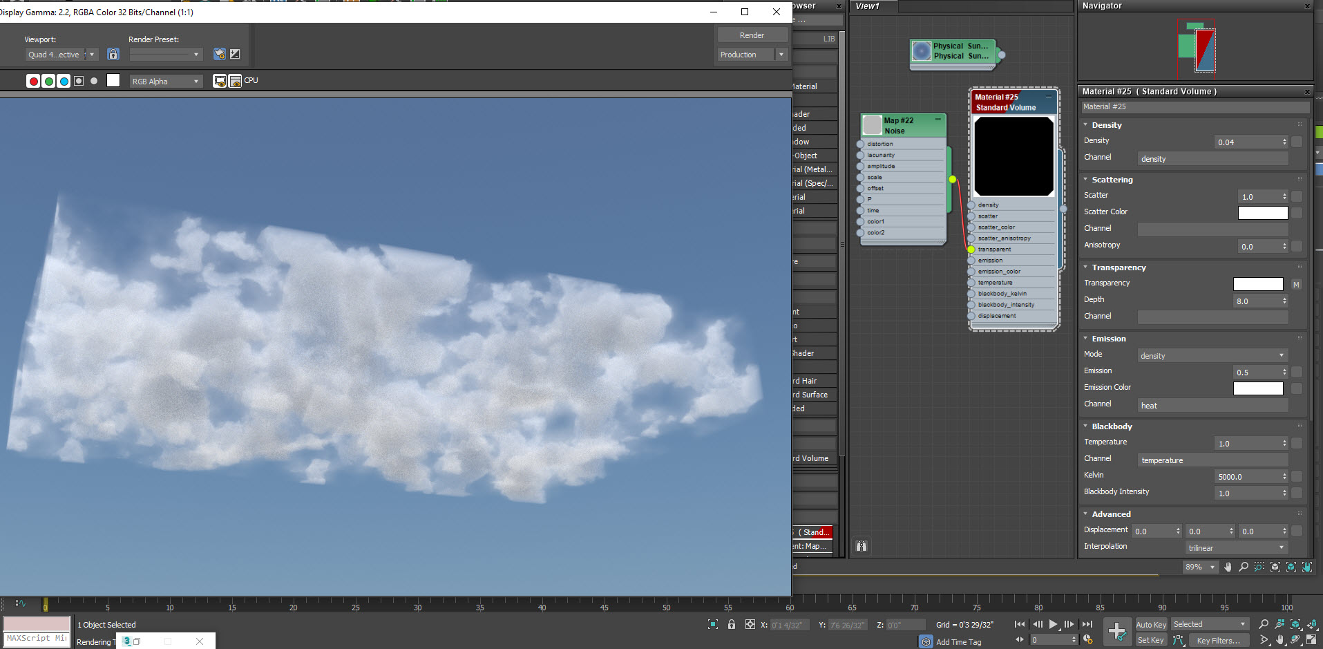Open the Emission Mode density dropdown
Image resolution: width=1323 pixels, height=649 pixels.
point(1212,355)
